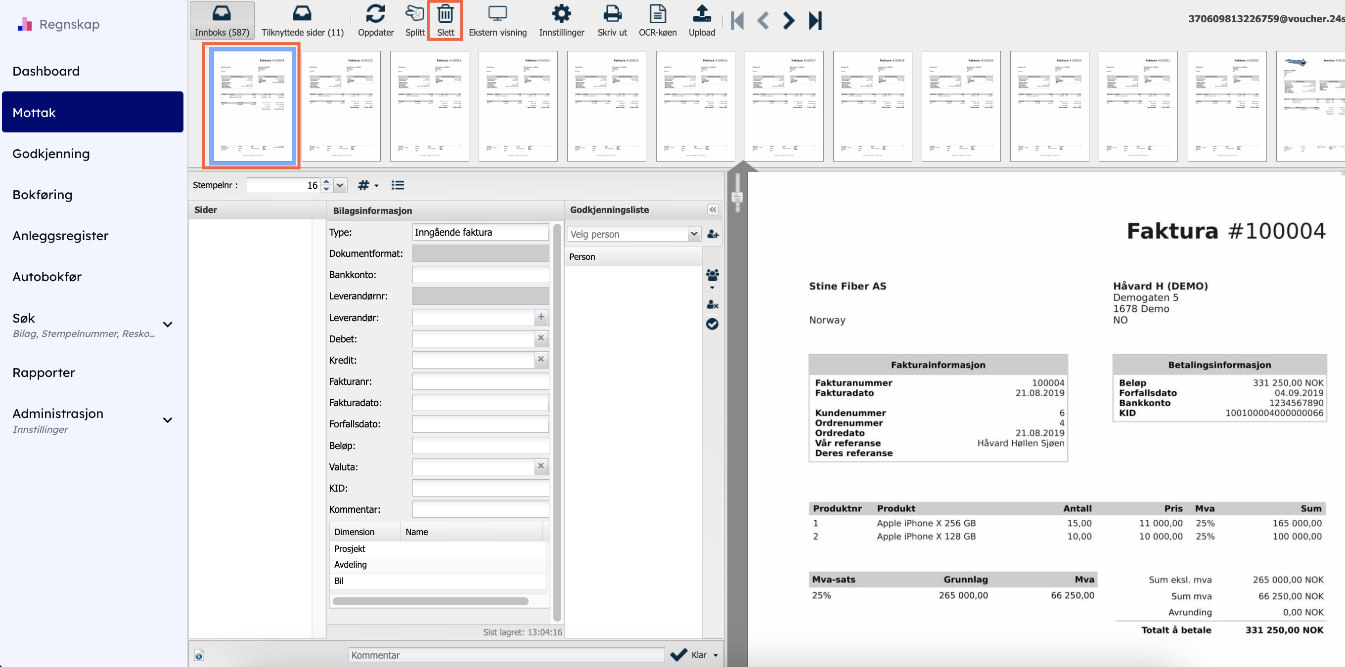The width and height of the screenshot is (1345, 667).
Task: Open Godkjenning in the sidebar
Action: 51,153
